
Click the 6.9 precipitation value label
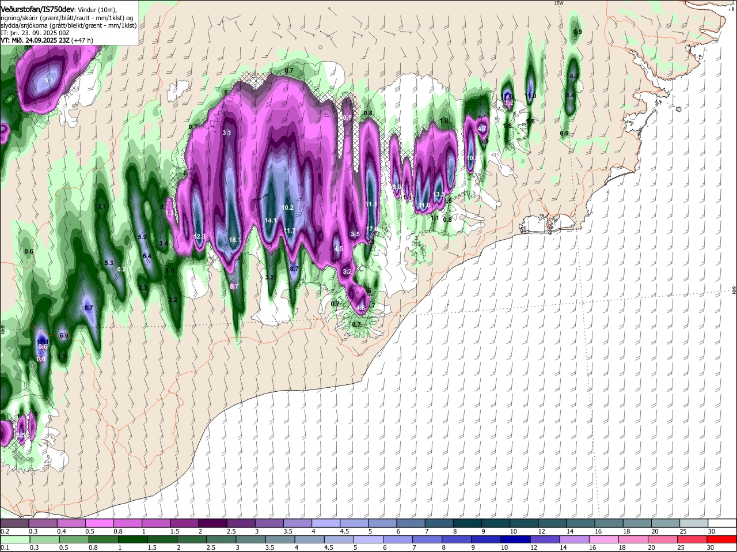pos(64,335)
